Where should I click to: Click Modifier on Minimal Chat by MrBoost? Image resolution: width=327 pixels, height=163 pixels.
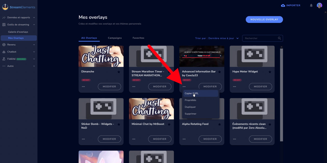pos(160,139)
